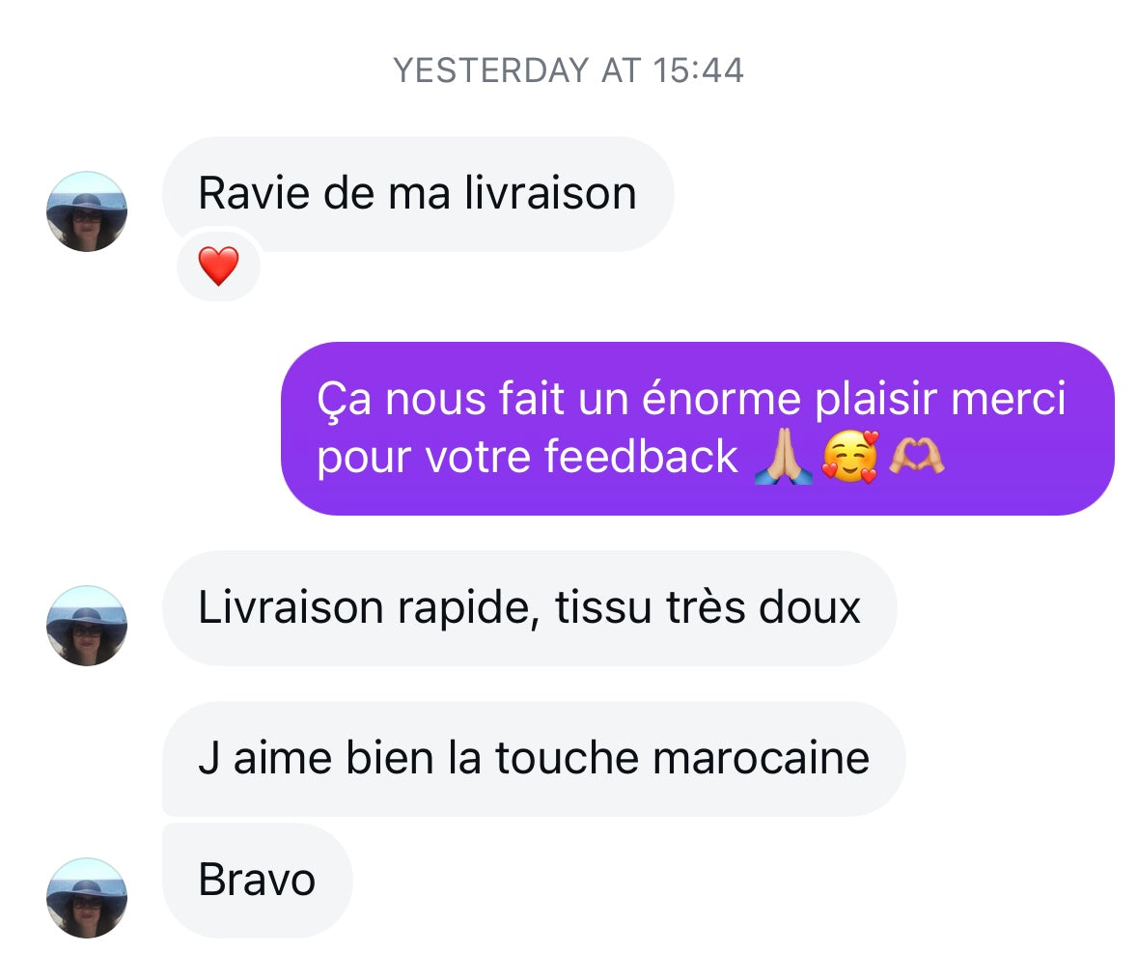Click the 'YESTERDAY AT 15:44' timestamp
The height and width of the screenshot is (953, 1138).
569,71
